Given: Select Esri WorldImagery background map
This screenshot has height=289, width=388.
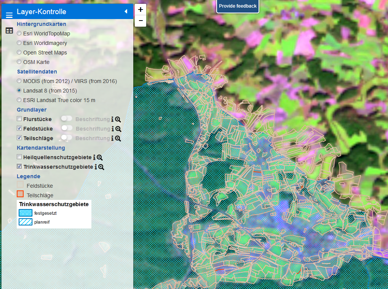Looking at the screenshot, I should point(19,43).
